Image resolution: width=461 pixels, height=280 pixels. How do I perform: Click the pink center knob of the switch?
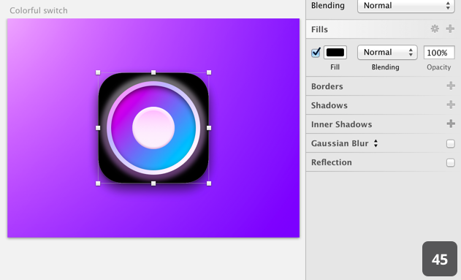[x=153, y=128]
